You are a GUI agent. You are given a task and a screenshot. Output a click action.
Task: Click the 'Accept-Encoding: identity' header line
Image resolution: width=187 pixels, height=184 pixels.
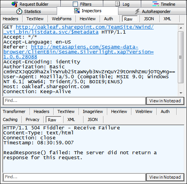pyautogui.click(x=42, y=62)
